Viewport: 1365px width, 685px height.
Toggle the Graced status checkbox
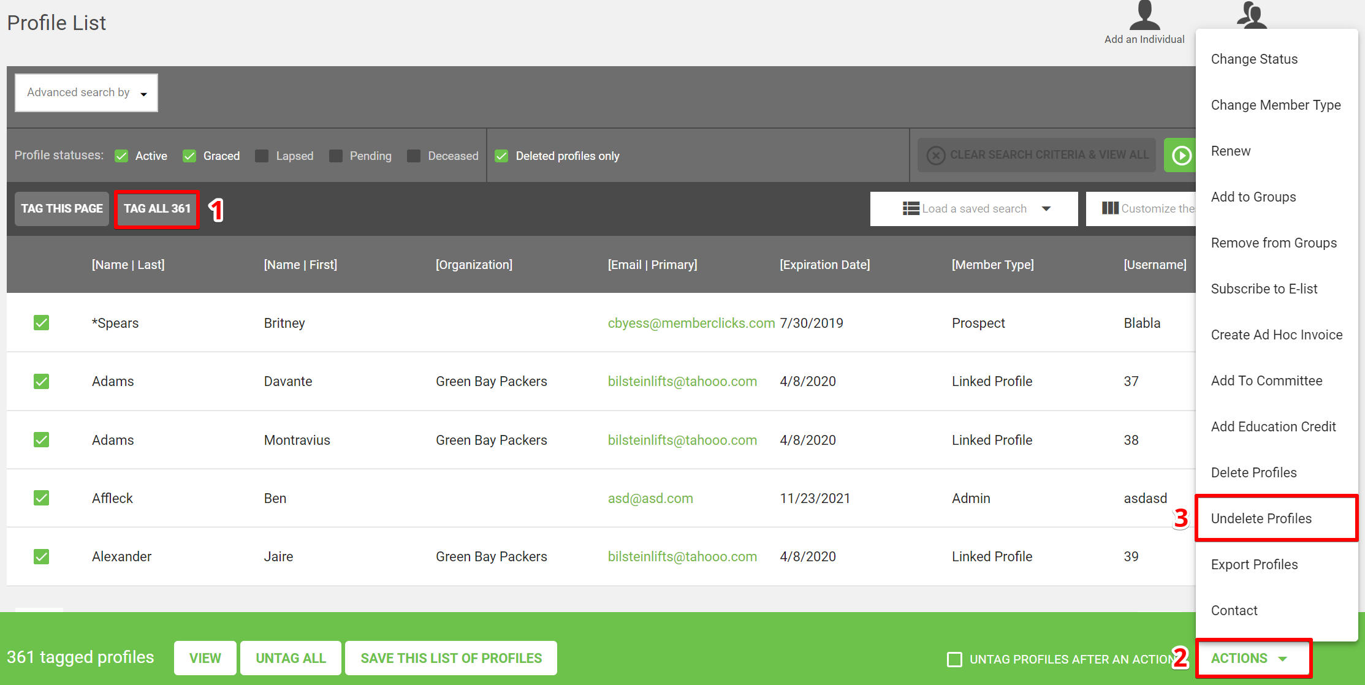tap(189, 156)
